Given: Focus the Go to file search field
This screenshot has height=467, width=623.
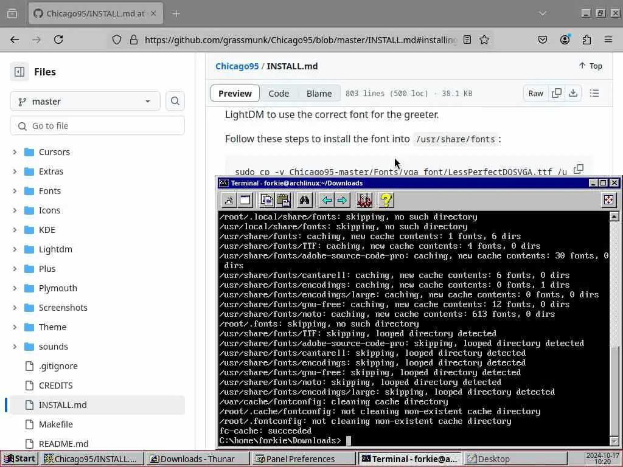Looking at the screenshot, I should (97, 126).
